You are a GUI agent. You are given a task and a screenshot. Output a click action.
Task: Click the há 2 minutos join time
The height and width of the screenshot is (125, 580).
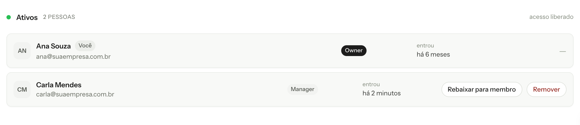(381, 93)
